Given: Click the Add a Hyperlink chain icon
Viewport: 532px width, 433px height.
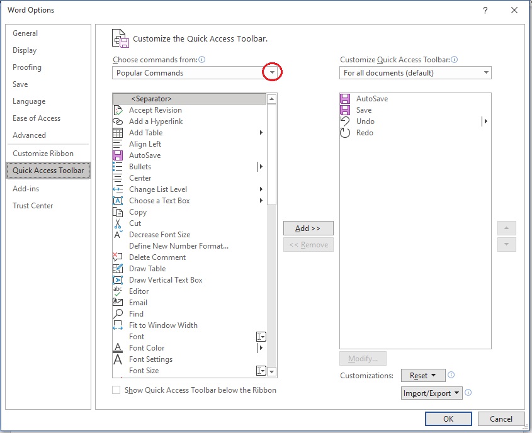Looking at the screenshot, I should tap(118, 121).
